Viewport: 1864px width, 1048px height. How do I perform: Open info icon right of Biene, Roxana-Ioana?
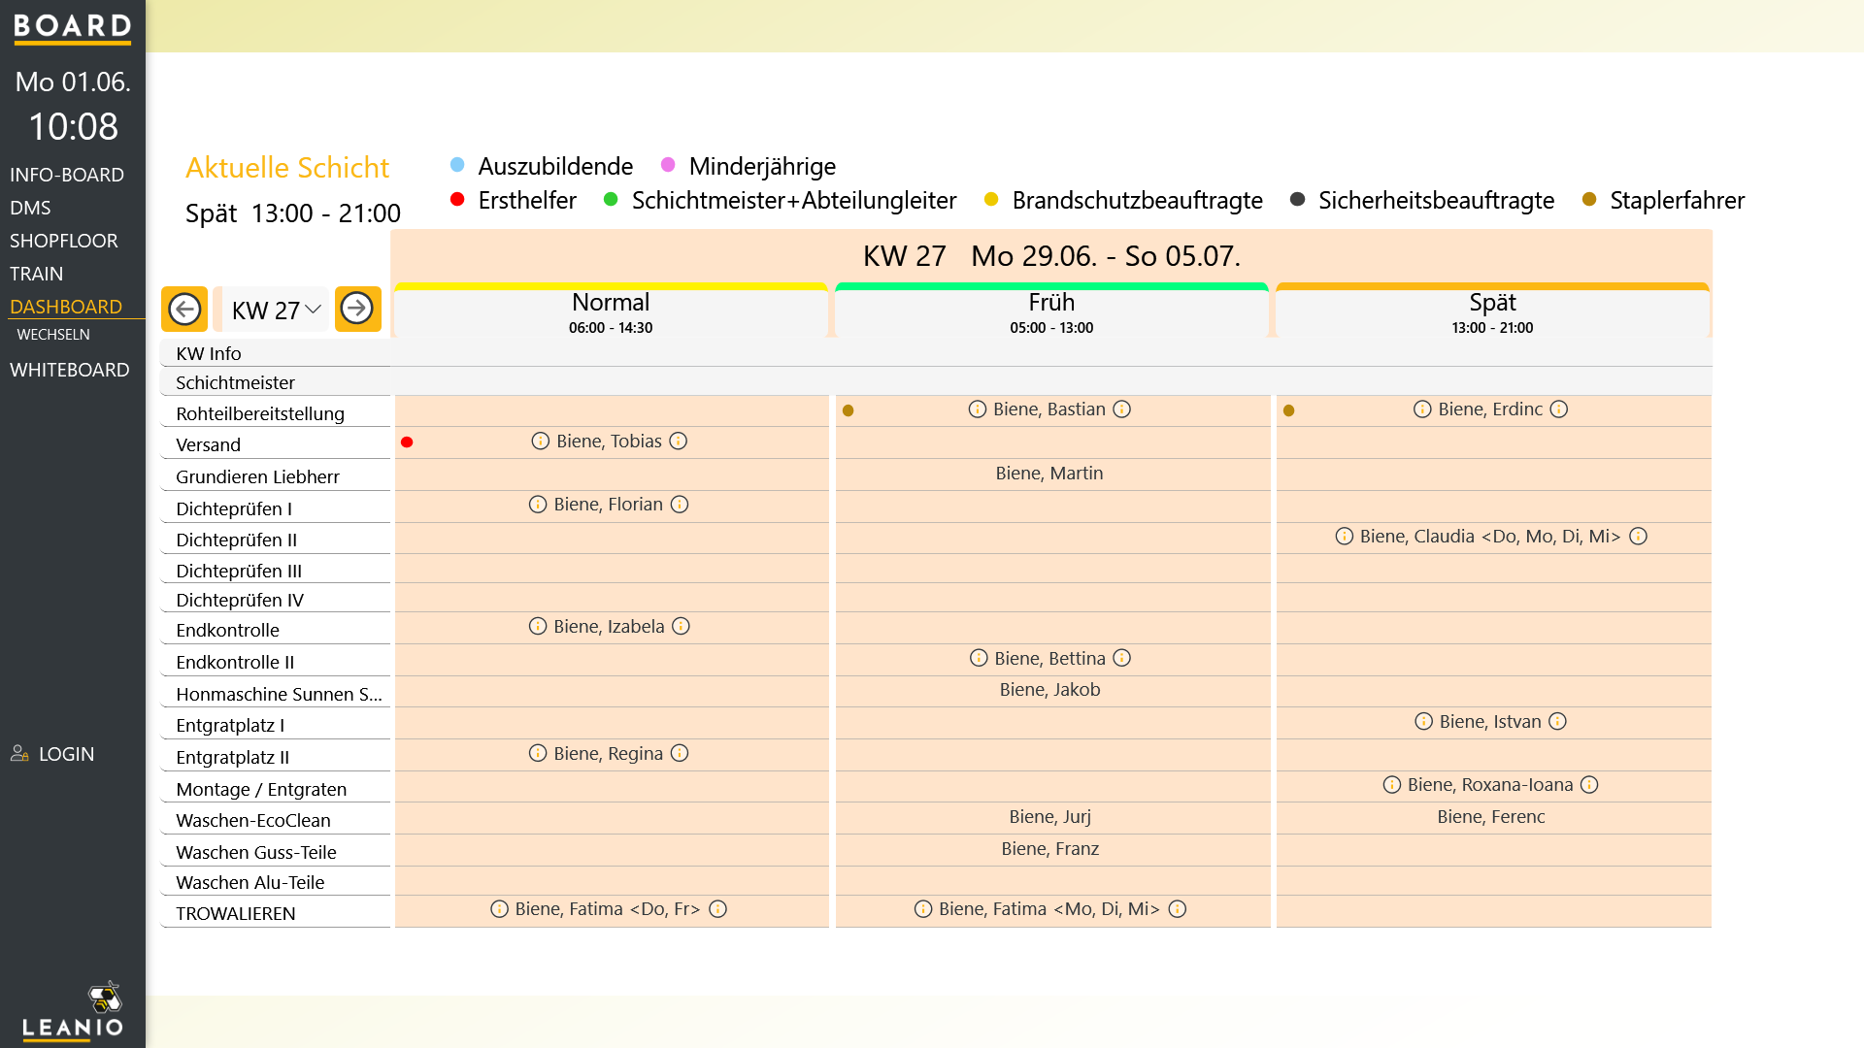coord(1589,785)
